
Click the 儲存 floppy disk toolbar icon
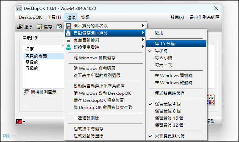point(39,27)
